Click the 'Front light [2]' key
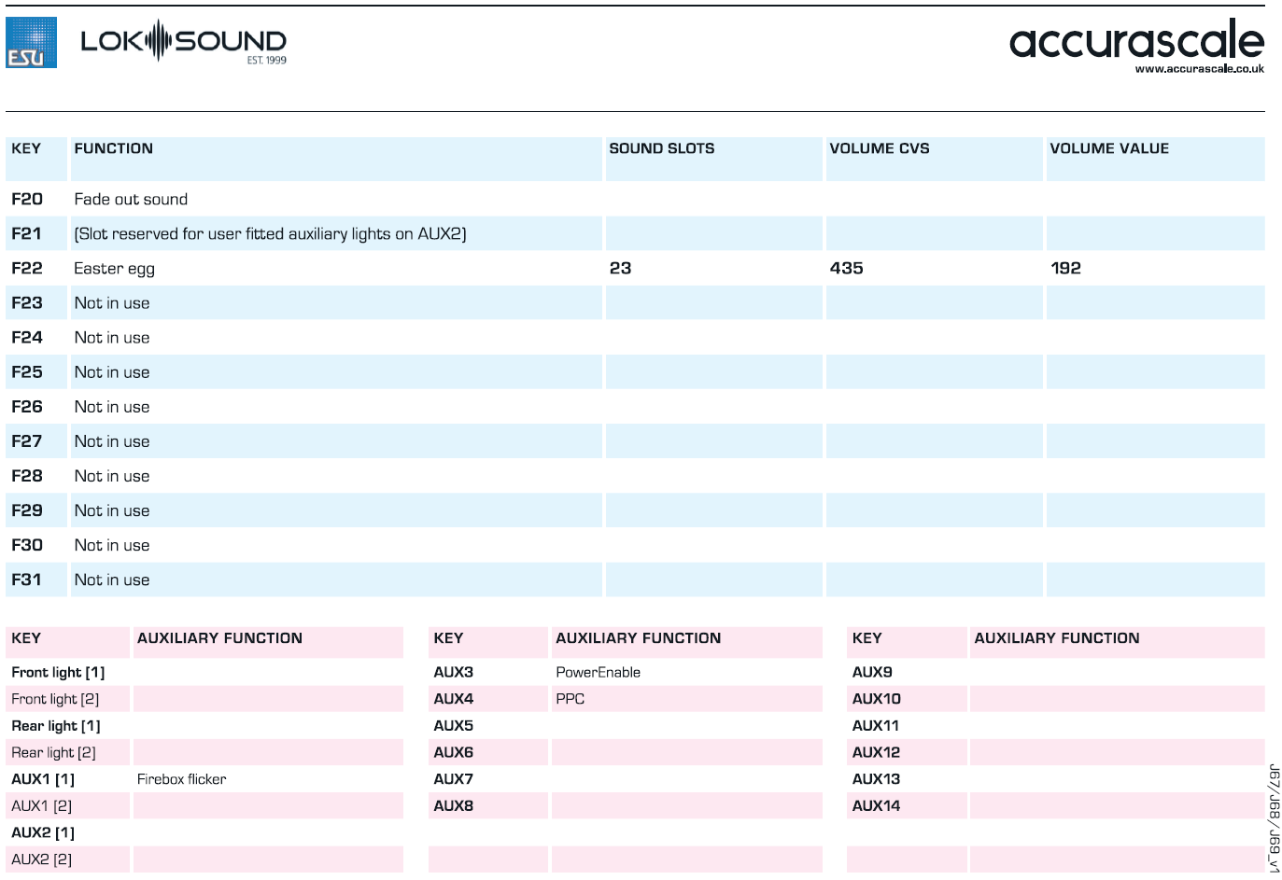 pyautogui.click(x=55, y=699)
